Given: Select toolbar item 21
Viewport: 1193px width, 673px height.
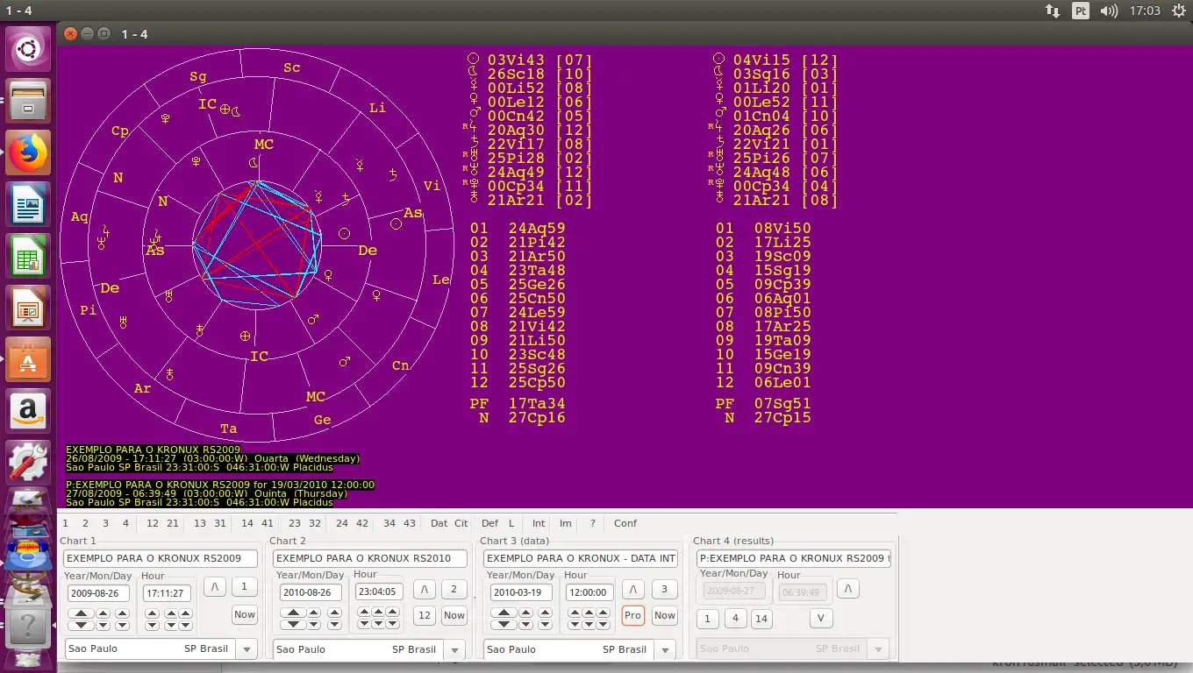Looking at the screenshot, I should pyautogui.click(x=173, y=523).
